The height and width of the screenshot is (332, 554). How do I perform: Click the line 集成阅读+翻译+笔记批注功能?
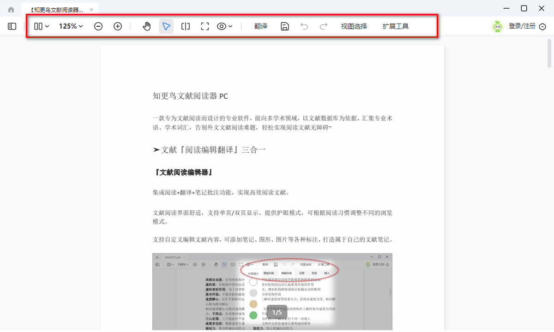coord(221,193)
